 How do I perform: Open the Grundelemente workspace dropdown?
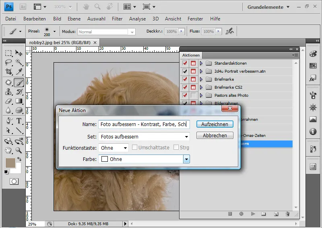(x=268, y=7)
